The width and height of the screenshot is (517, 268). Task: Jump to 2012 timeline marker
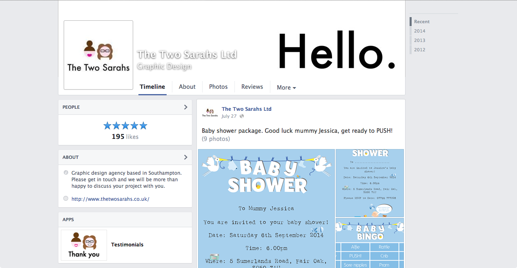(419, 50)
